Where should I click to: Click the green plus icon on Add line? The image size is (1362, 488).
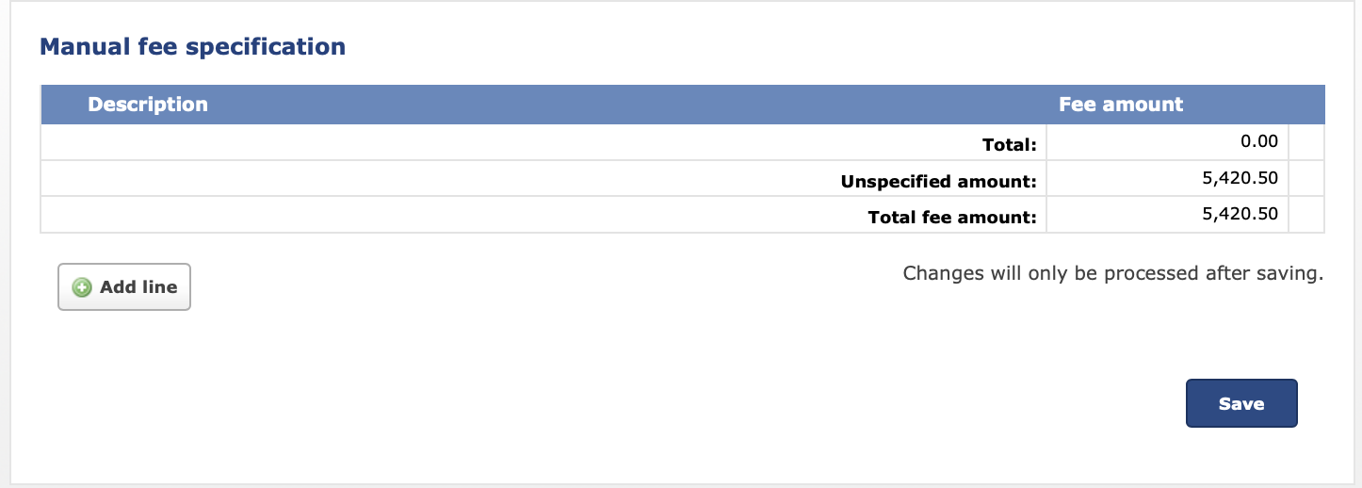82,288
